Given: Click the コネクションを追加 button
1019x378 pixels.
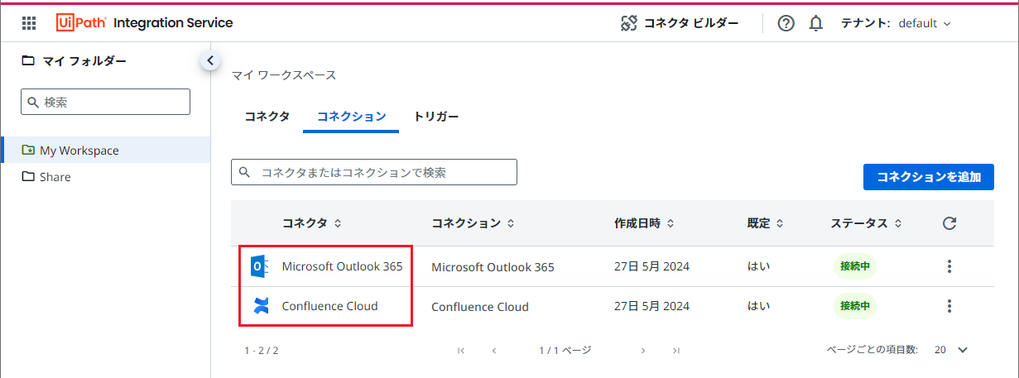Looking at the screenshot, I should pos(929,176).
